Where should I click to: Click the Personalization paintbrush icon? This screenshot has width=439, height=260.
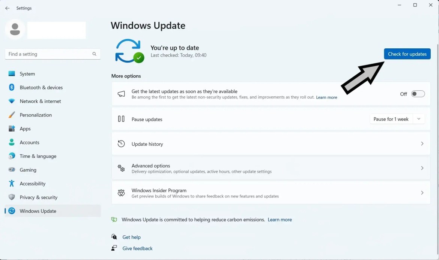[12, 115]
